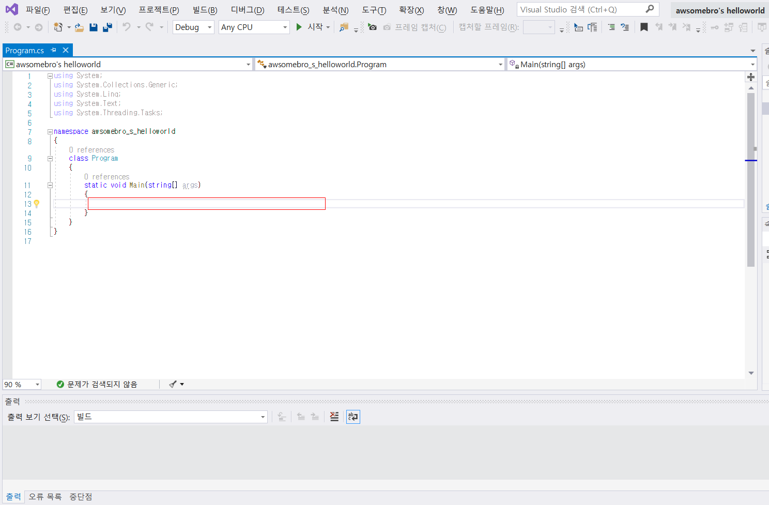The width and height of the screenshot is (769, 505).
Task: Open the awsomebro's helloworld project dropdown
Action: coord(128,64)
